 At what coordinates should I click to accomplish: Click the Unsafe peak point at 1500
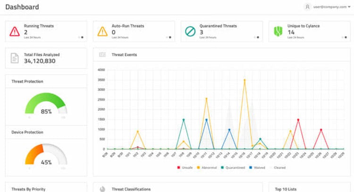click(x=298, y=120)
